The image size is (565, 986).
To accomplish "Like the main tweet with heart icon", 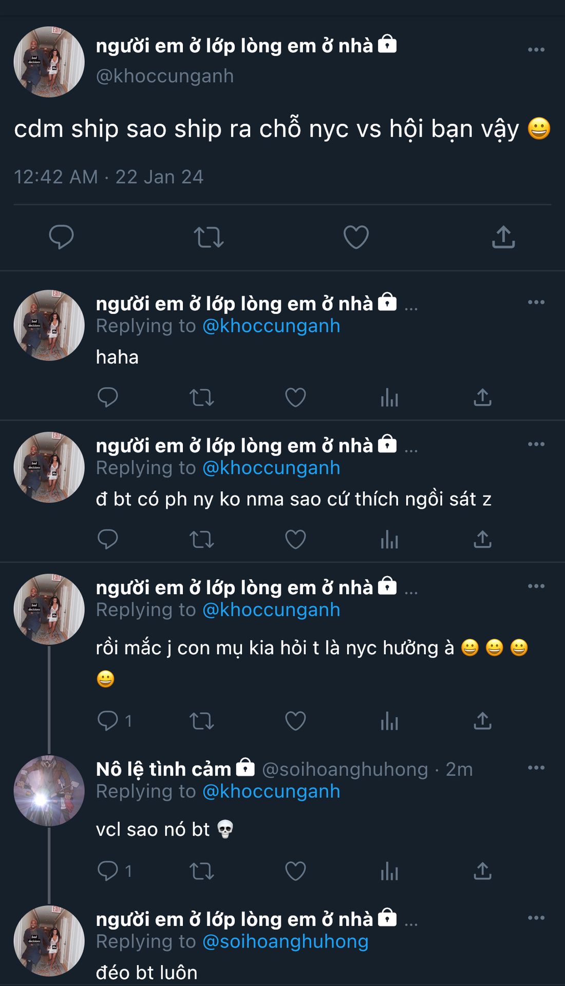I will point(356,237).
